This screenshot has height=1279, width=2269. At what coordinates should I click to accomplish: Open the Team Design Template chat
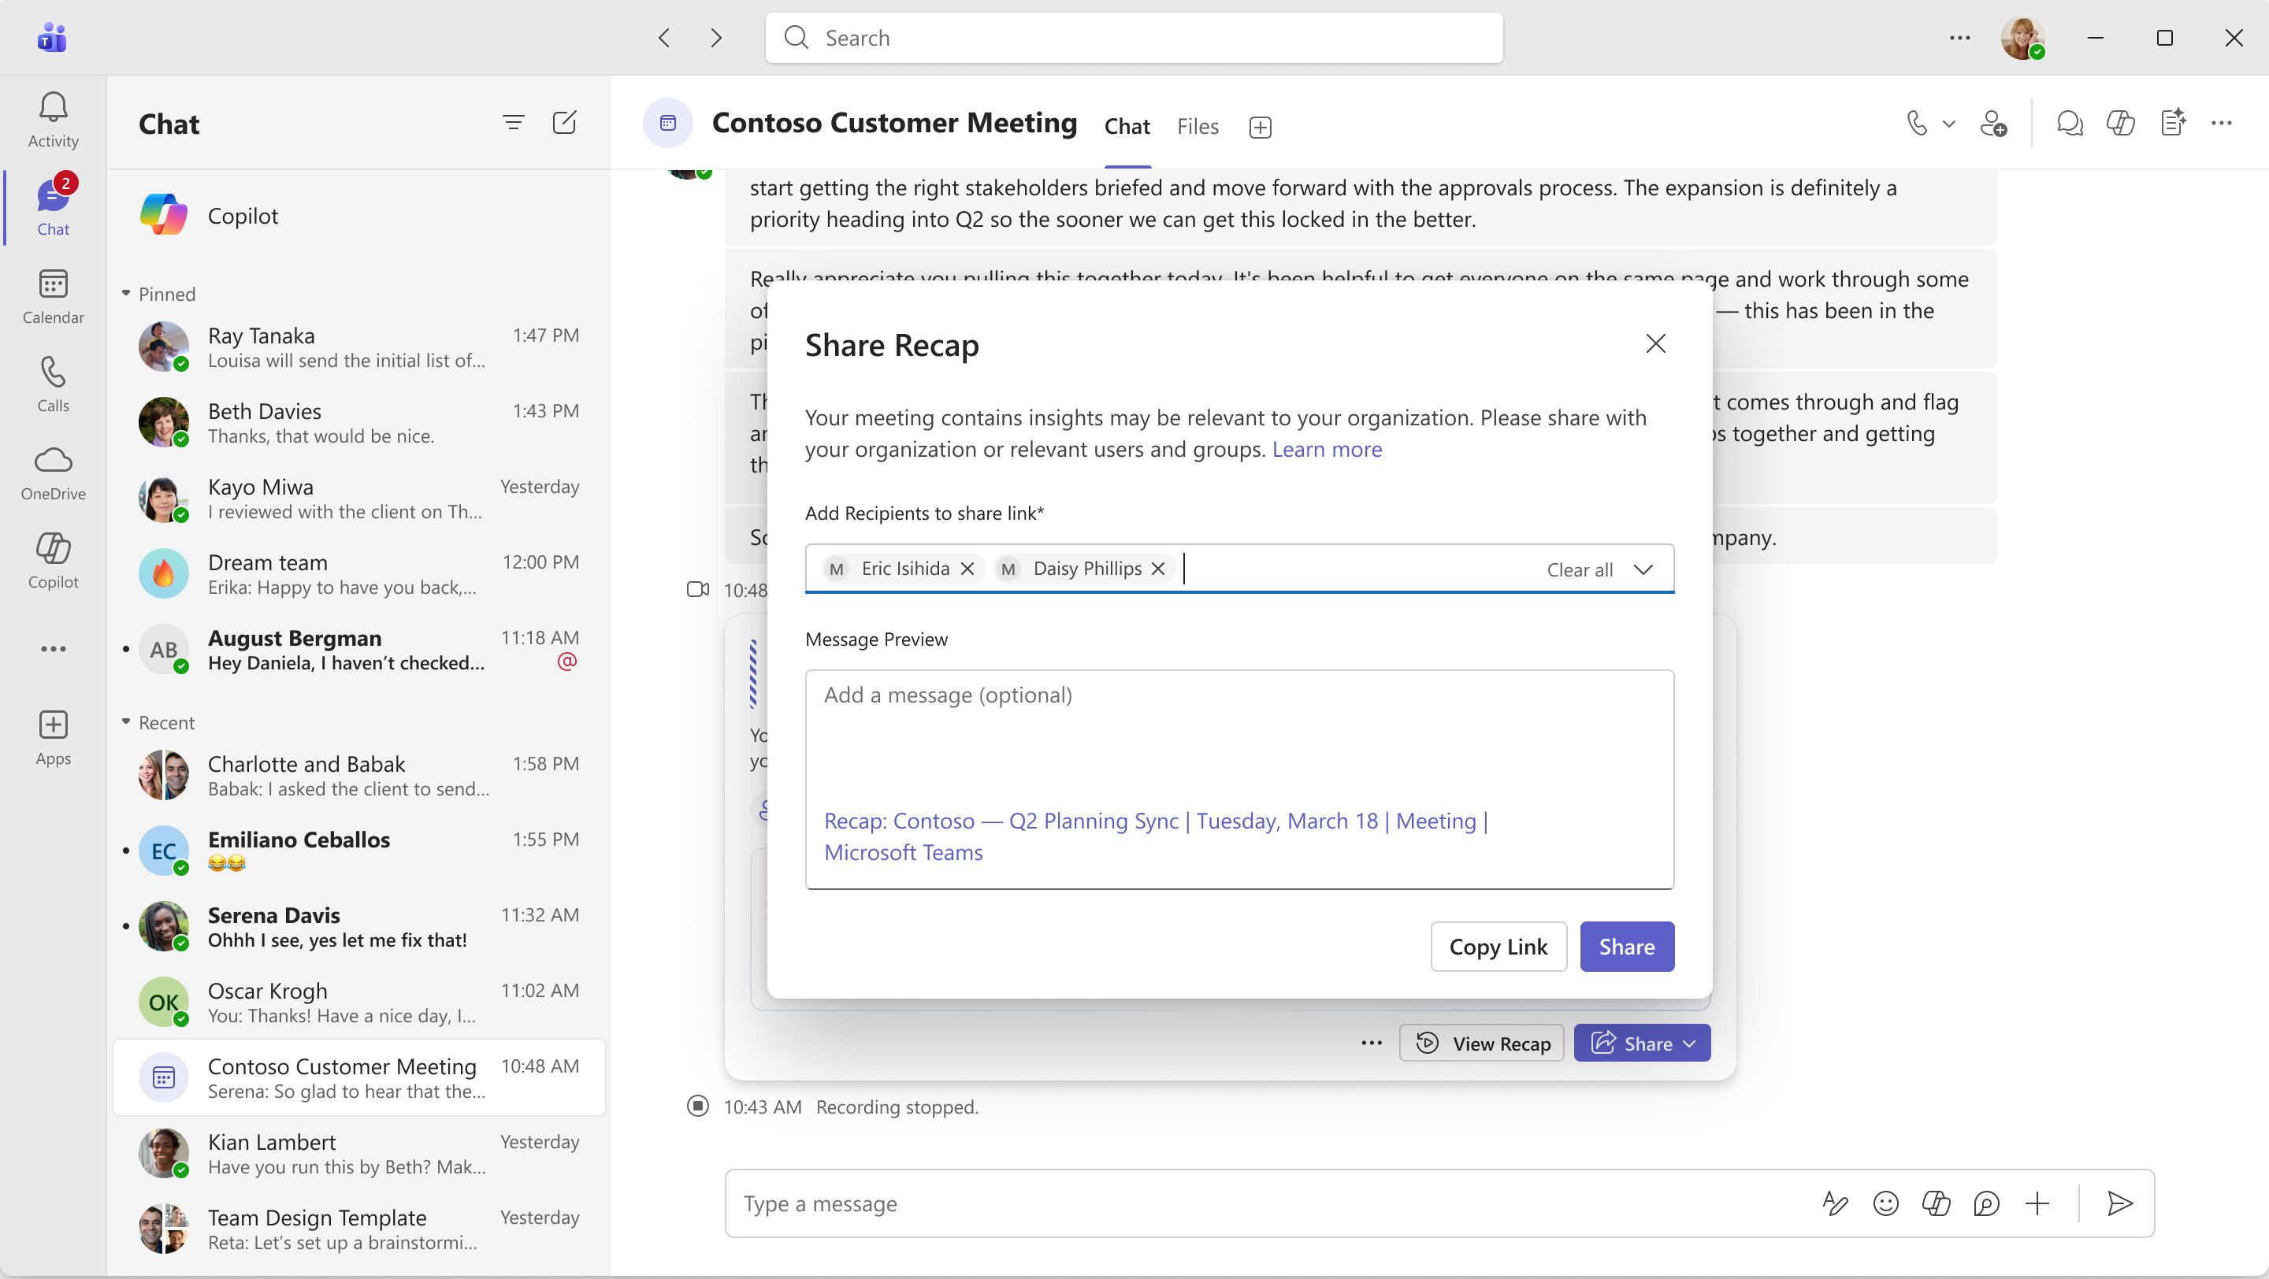[x=359, y=1229]
